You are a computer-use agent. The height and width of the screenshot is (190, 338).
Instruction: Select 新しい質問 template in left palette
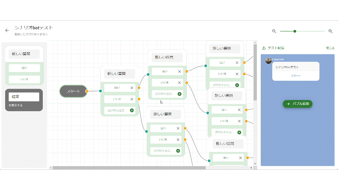coord(25,54)
